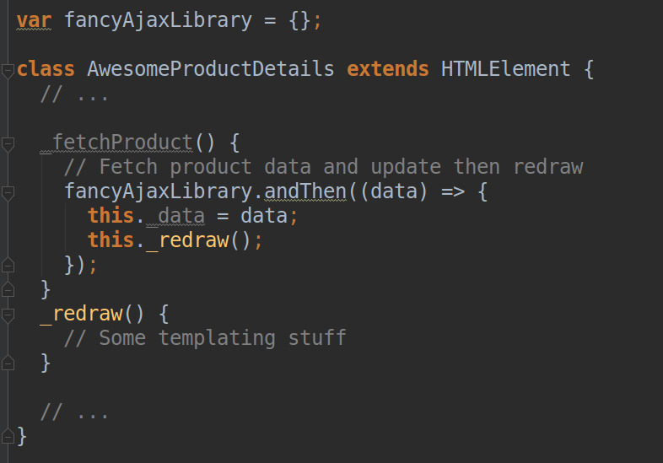
Task: Click the this._redraw() call
Action: coord(175,240)
